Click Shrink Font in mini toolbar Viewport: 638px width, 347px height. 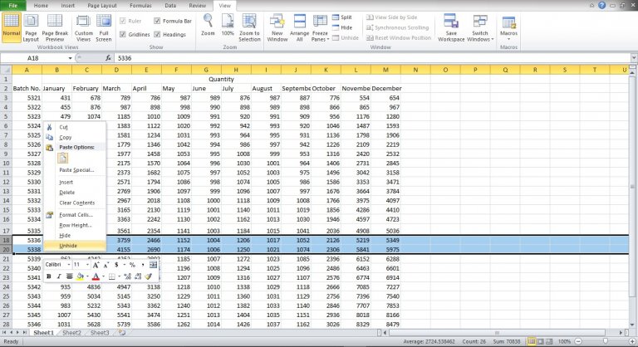[x=106, y=265]
